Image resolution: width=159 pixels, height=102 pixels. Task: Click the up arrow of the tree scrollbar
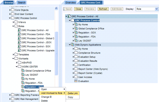56,8
